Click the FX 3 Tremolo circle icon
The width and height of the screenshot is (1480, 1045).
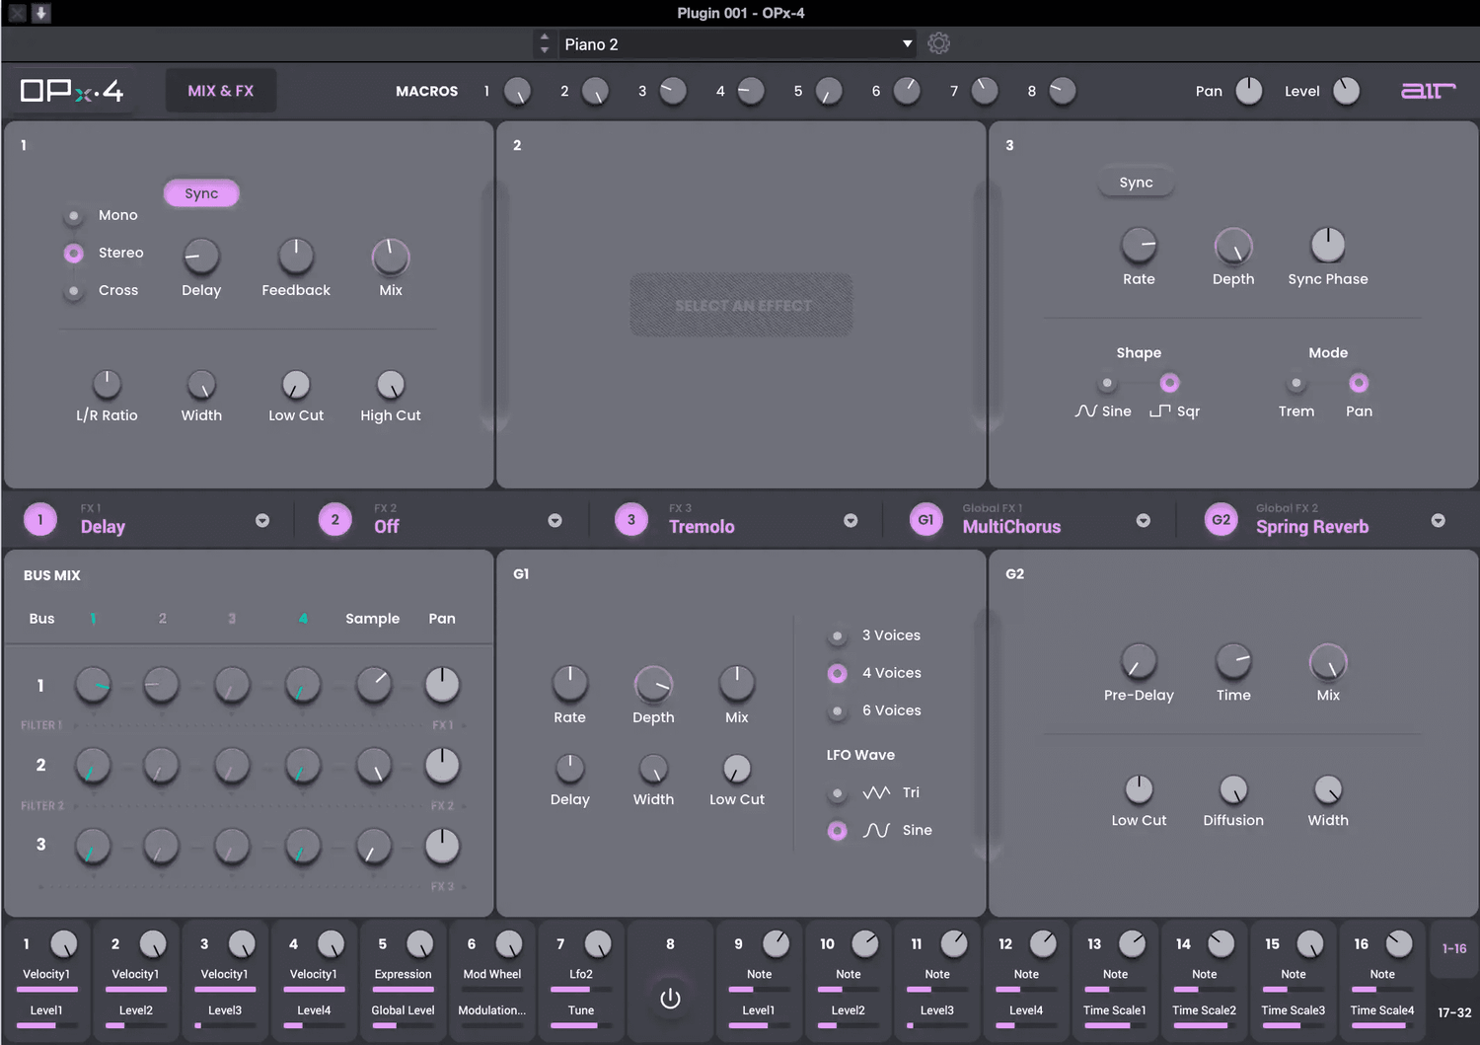[x=631, y=520]
